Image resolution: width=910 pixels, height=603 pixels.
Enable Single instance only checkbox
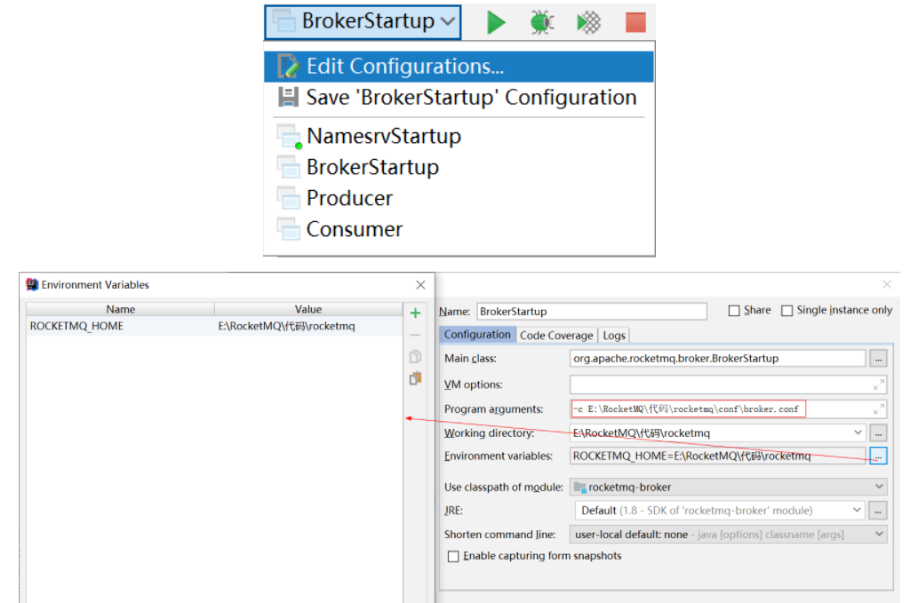pyautogui.click(x=787, y=311)
